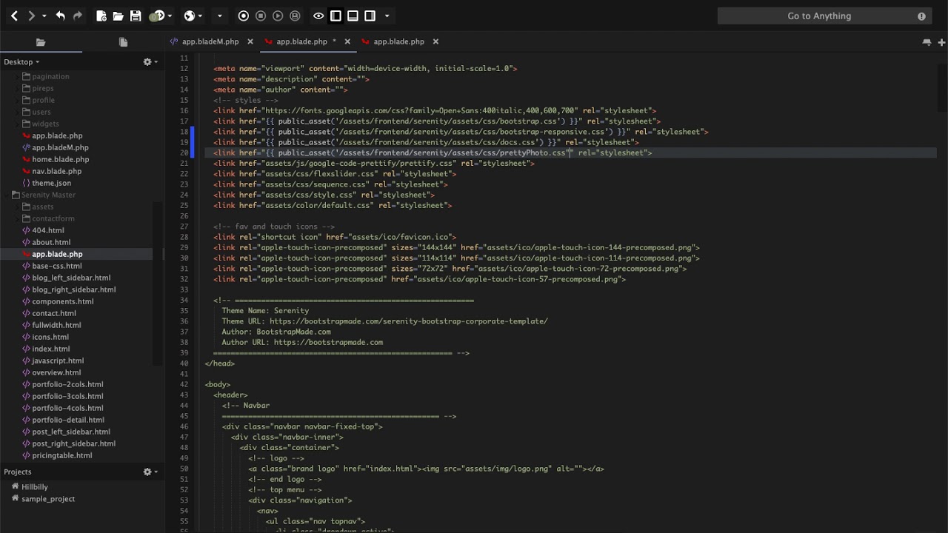Open home.blade.php in file tree
948x533 pixels.
point(60,159)
